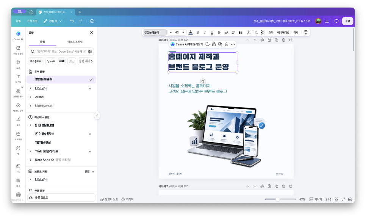The height and width of the screenshot is (218, 366).
Task: Open the alignment icon in text toolbar
Action: pos(233,33)
